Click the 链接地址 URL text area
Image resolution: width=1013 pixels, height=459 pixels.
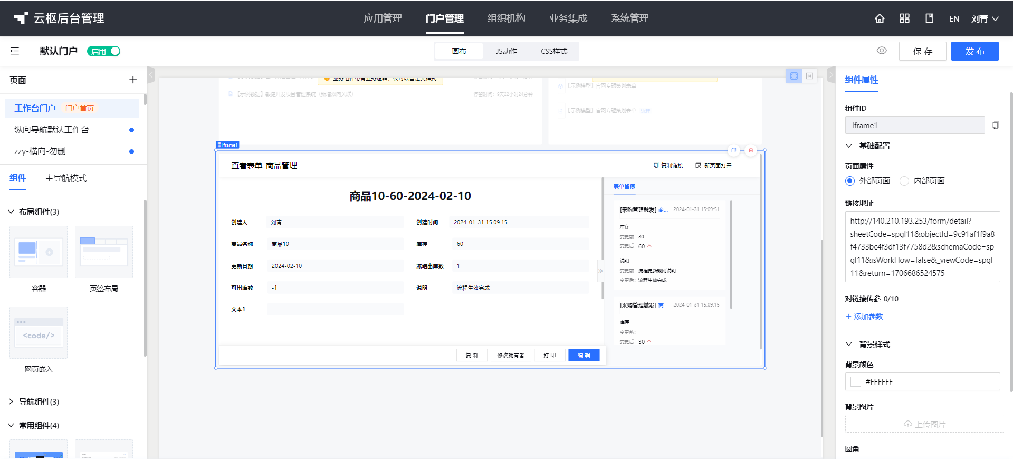922,246
